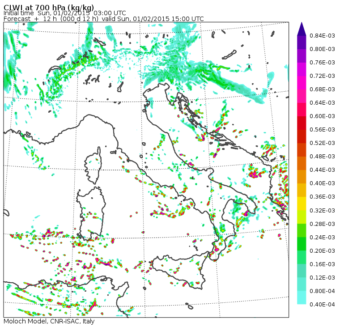Click the island of Sicily on the map

pos(181,271)
